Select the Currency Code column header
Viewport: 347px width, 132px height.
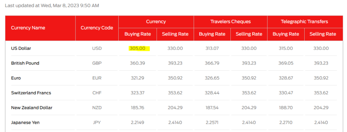point(97,28)
